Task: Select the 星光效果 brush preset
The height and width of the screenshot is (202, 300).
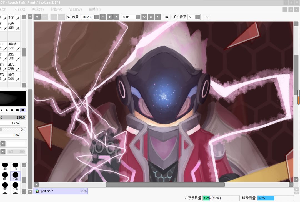Action: pos(14,66)
